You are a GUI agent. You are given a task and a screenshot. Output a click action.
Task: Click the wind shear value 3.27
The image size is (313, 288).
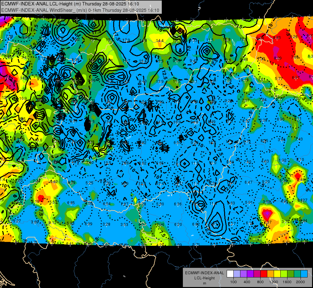click(x=17, y=221)
